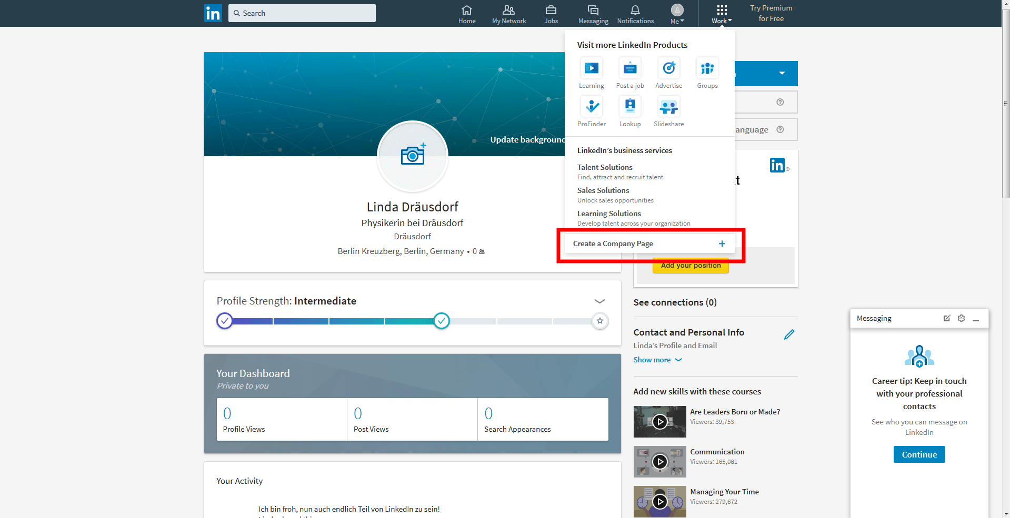Click the first profile strength checkpoint circle

coord(225,321)
